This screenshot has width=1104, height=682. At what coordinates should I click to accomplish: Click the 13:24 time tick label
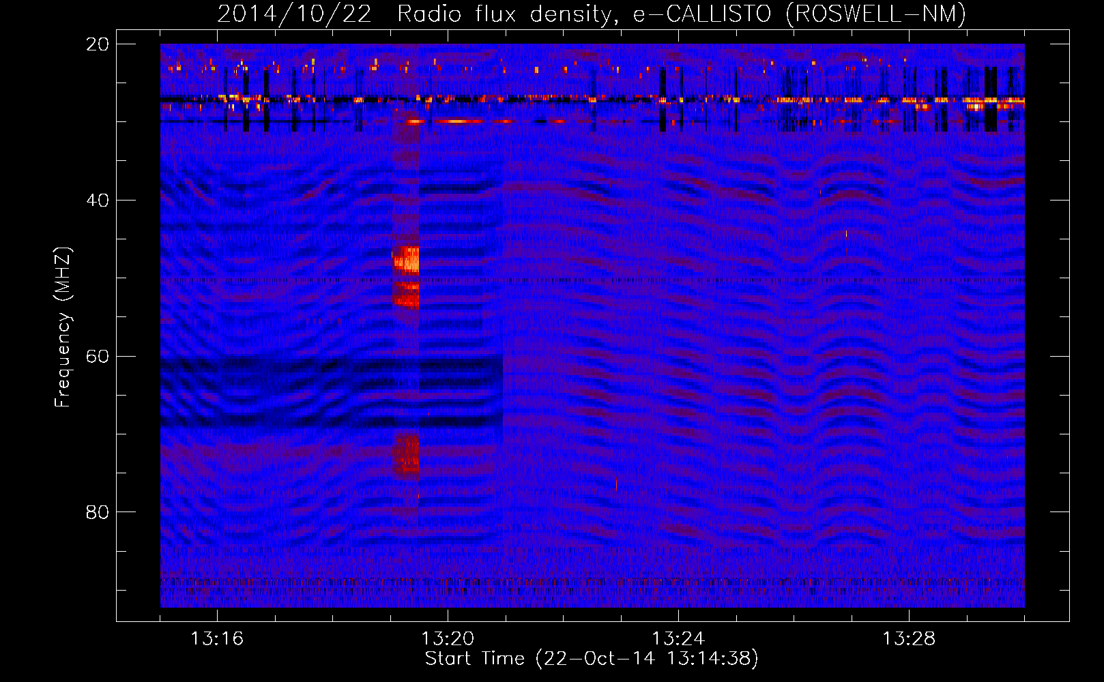(678, 638)
